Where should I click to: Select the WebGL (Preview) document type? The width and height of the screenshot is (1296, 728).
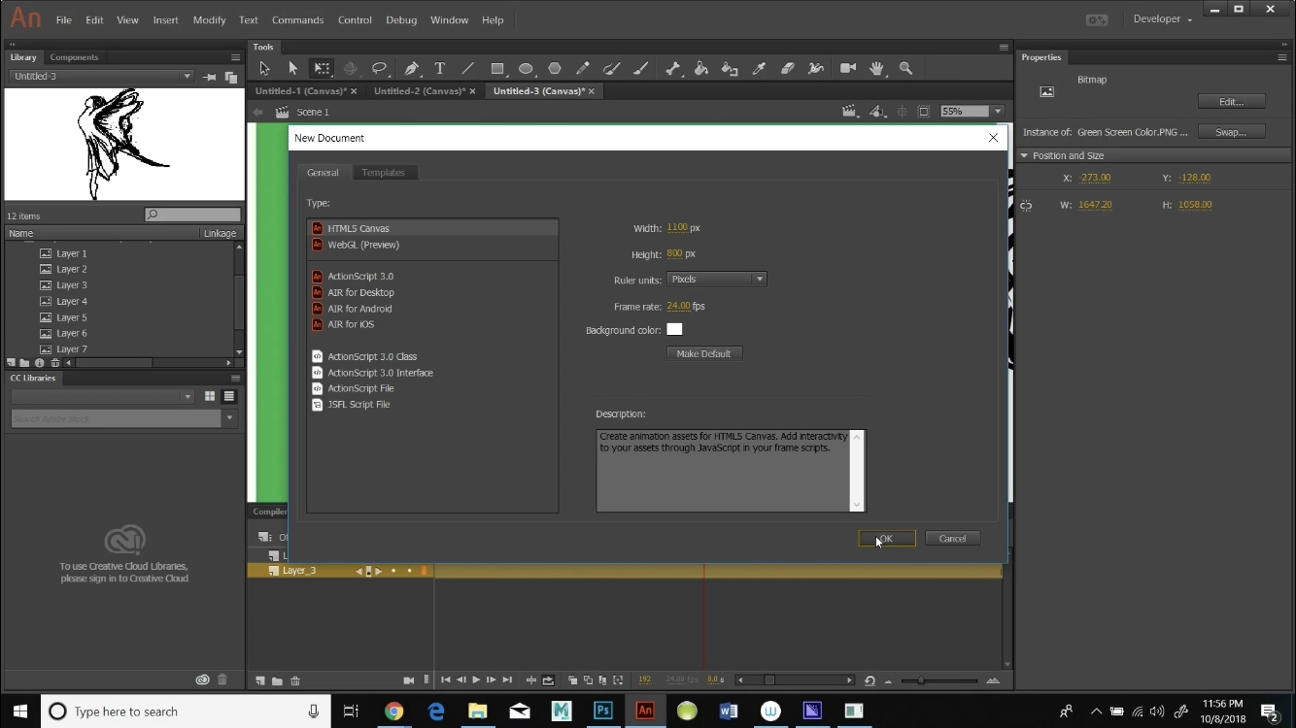(x=363, y=245)
